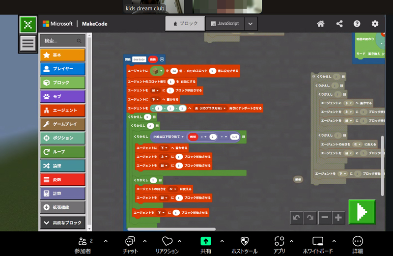This screenshot has height=256, width=393.
Task: Open the ループ block category
Action: 62,152
